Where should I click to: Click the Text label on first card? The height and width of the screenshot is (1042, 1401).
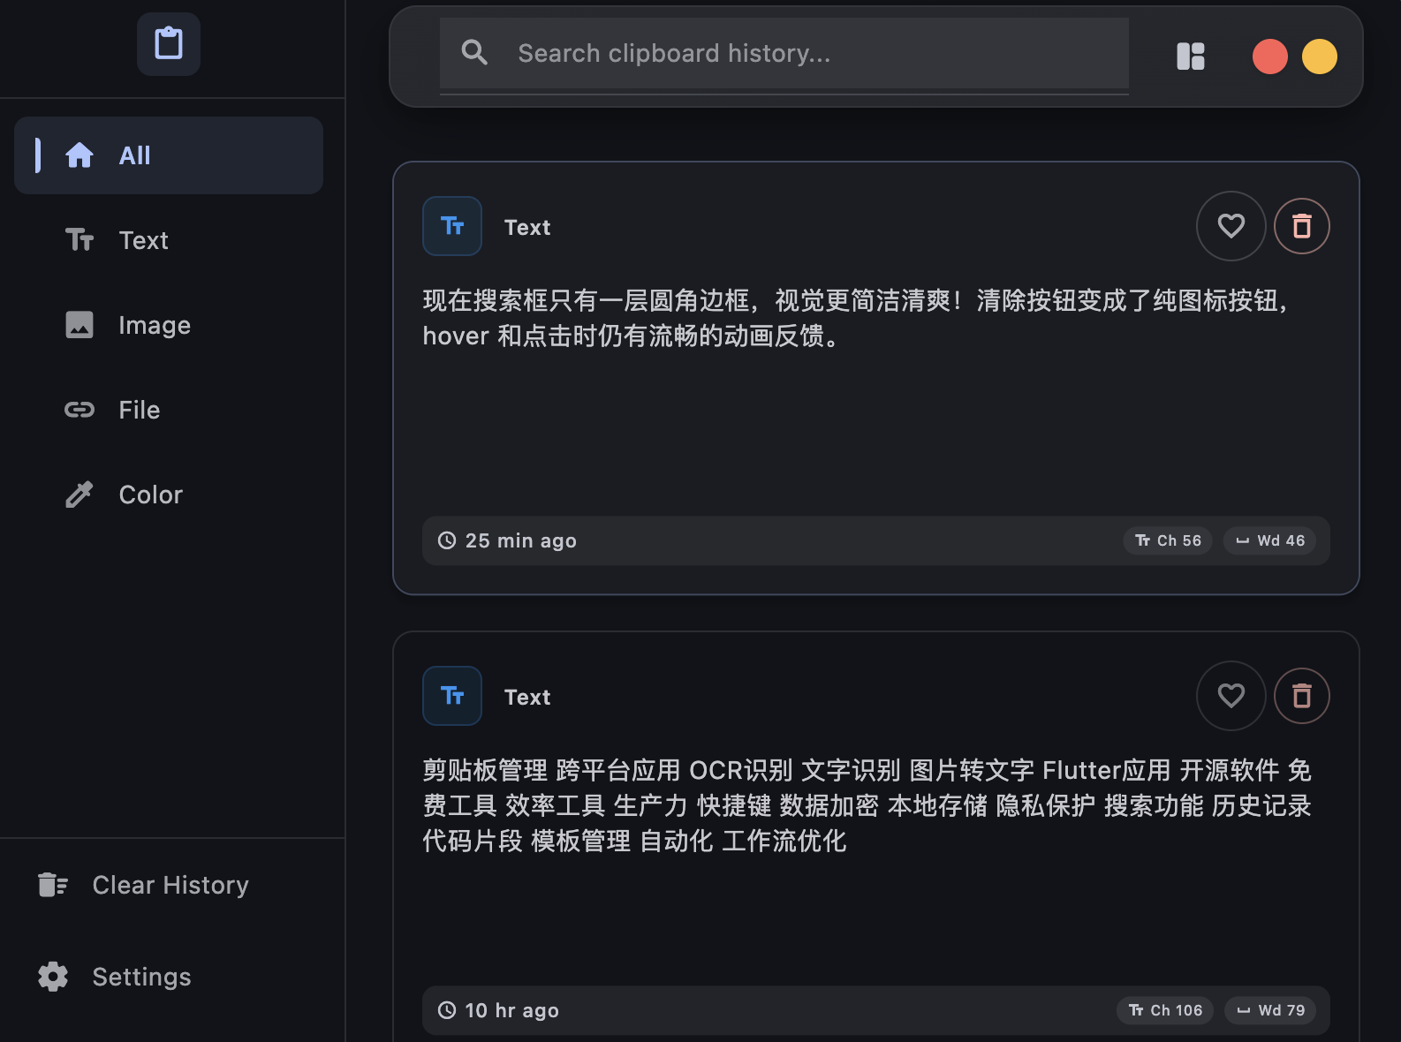[x=527, y=227]
